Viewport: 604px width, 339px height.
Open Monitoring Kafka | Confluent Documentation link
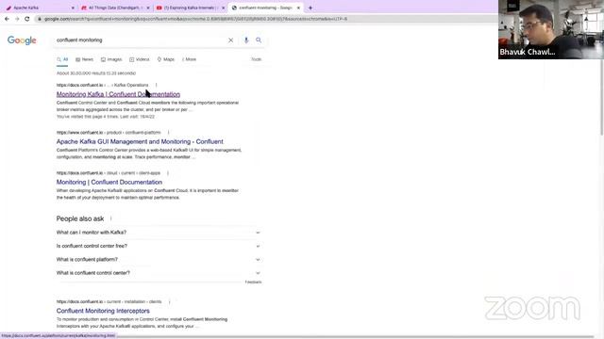pyautogui.click(x=118, y=94)
